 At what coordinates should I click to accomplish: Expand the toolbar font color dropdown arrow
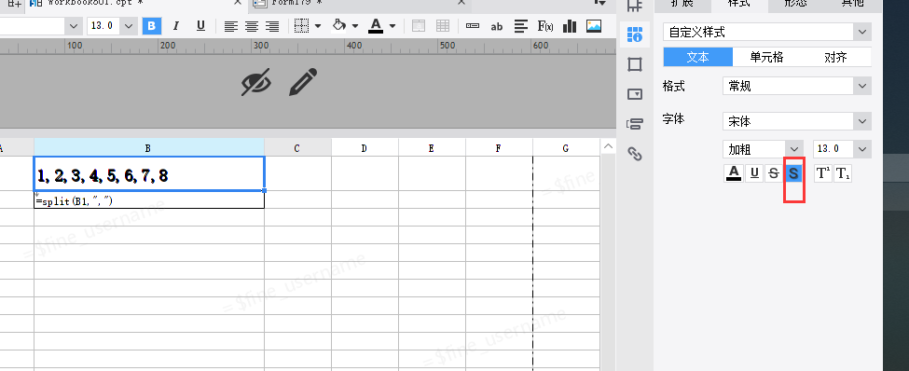[393, 26]
